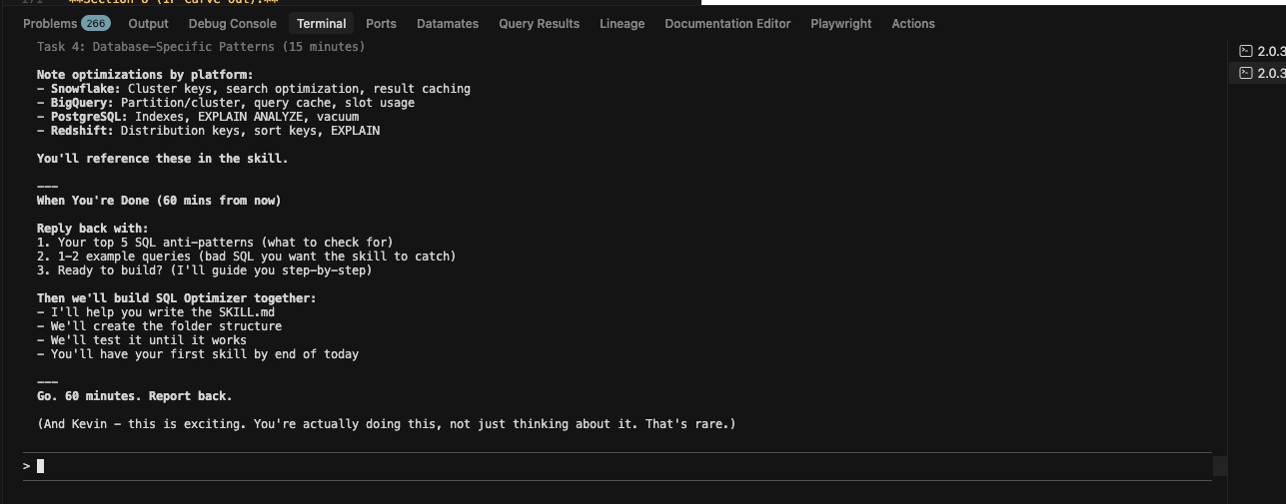Click the 'Reply back with:' line
This screenshot has width=1286, height=504.
pos(93,229)
